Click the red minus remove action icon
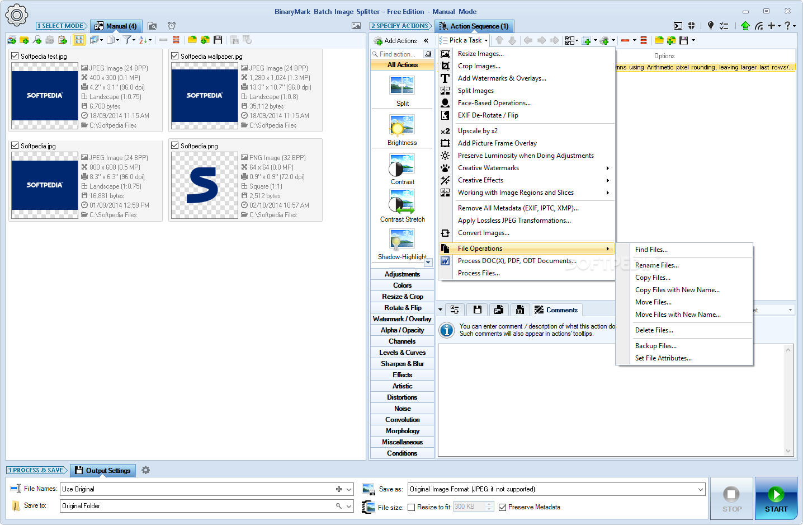The height and width of the screenshot is (525, 803). coord(625,40)
